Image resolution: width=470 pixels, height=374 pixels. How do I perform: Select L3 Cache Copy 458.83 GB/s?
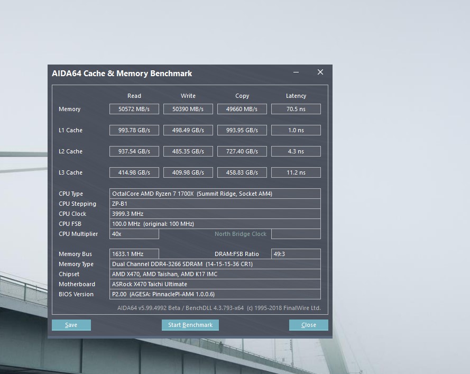pos(242,172)
